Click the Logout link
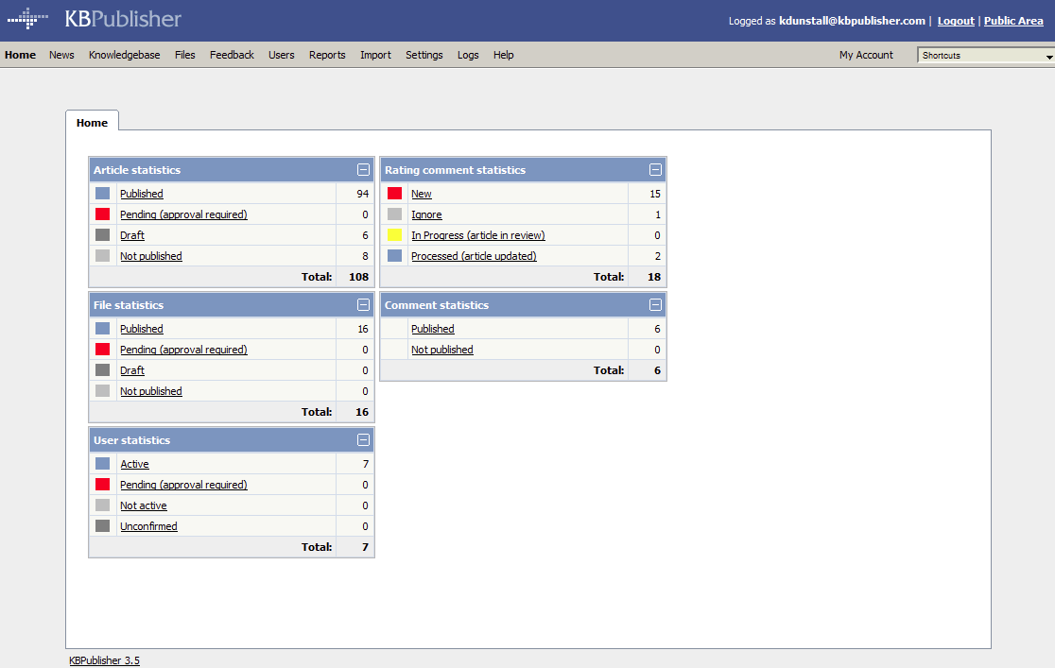Screen dimensions: 1055x668 coord(956,21)
